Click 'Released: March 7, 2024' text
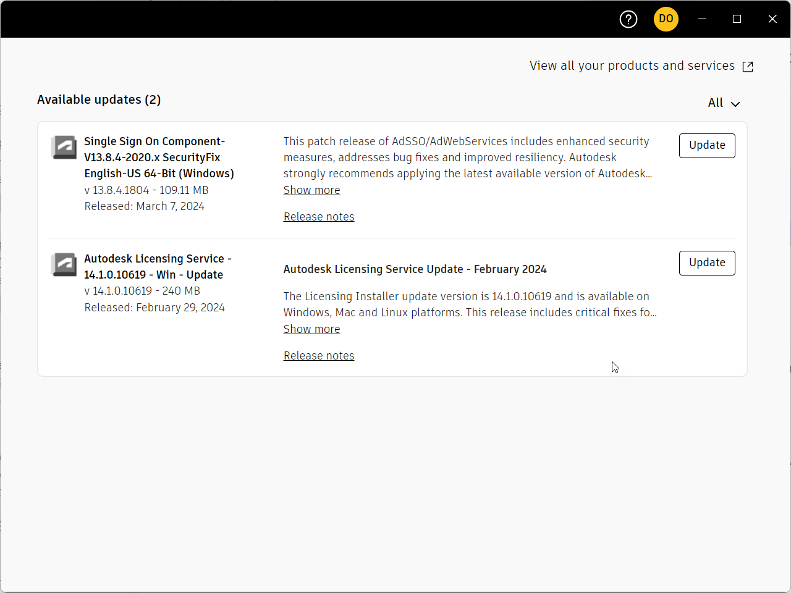The image size is (791, 593). (x=145, y=206)
